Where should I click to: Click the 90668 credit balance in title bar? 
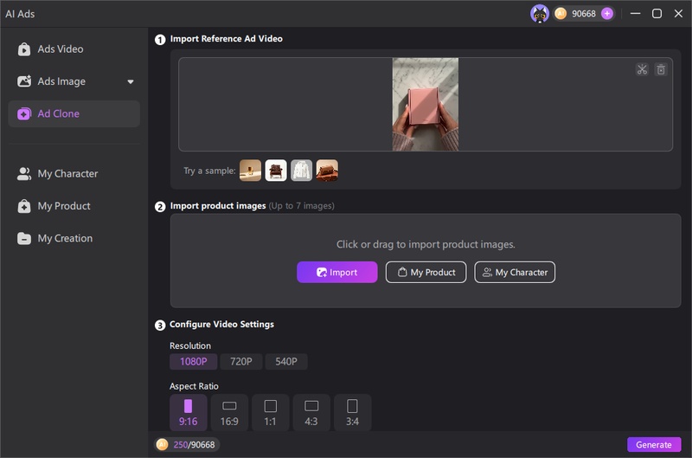point(583,14)
